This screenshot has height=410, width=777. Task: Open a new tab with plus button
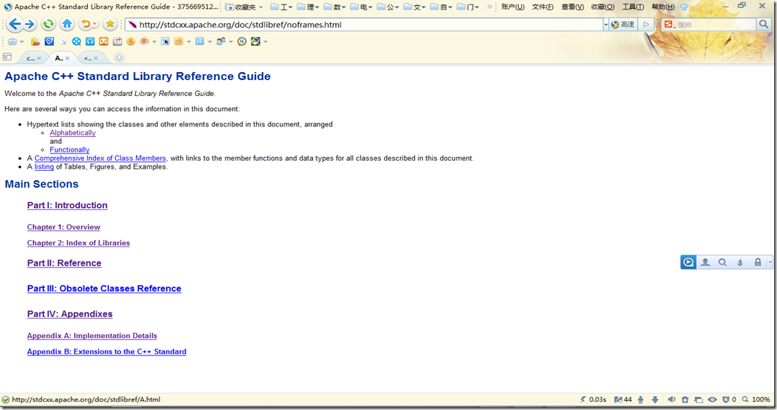[x=119, y=58]
